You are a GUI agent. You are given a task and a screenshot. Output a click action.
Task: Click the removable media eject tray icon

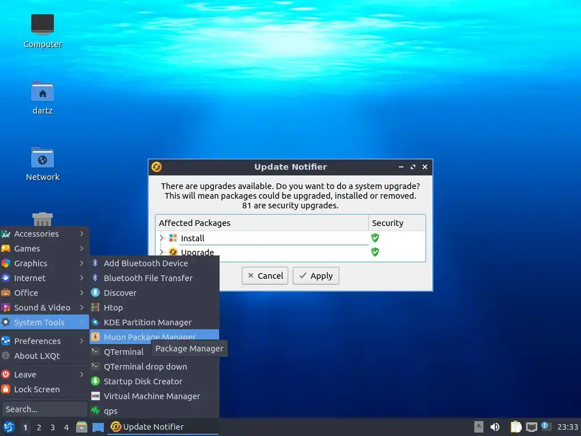tap(479, 427)
